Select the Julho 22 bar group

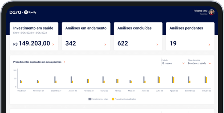[x=159, y=80]
